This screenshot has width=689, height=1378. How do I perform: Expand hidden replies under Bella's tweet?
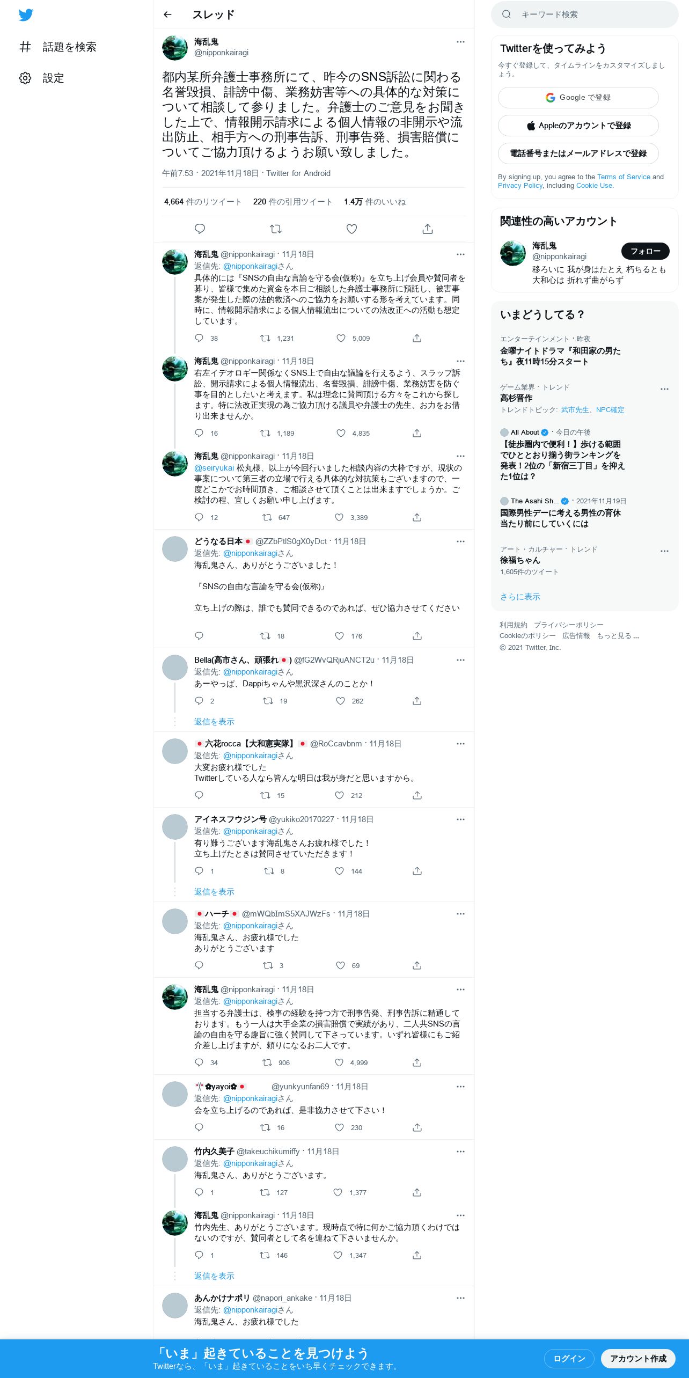214,722
